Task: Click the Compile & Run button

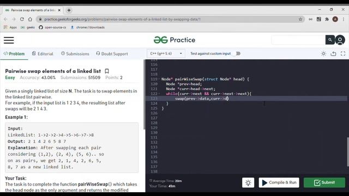Action: click(279, 183)
